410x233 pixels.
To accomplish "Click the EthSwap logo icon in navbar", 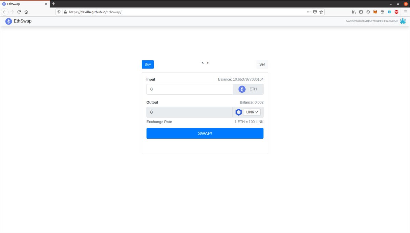I will pyautogui.click(x=9, y=21).
